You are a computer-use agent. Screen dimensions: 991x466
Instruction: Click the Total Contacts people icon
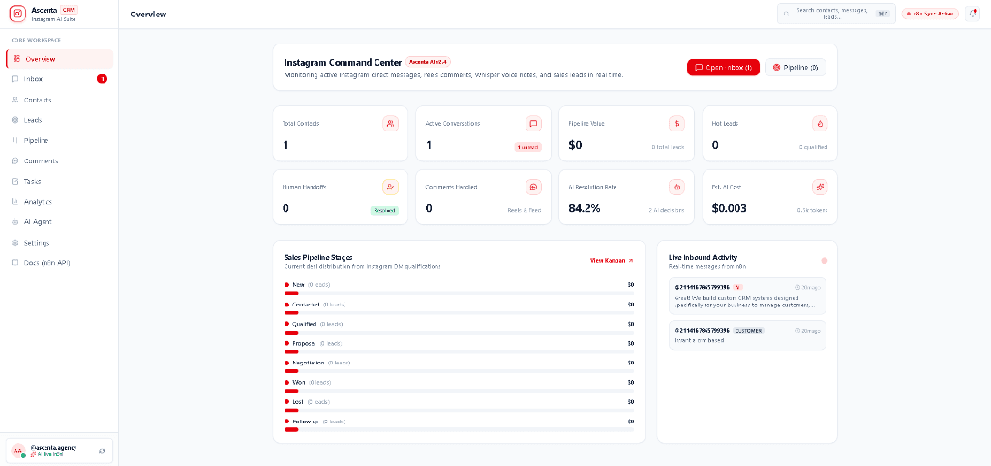pyautogui.click(x=391, y=123)
